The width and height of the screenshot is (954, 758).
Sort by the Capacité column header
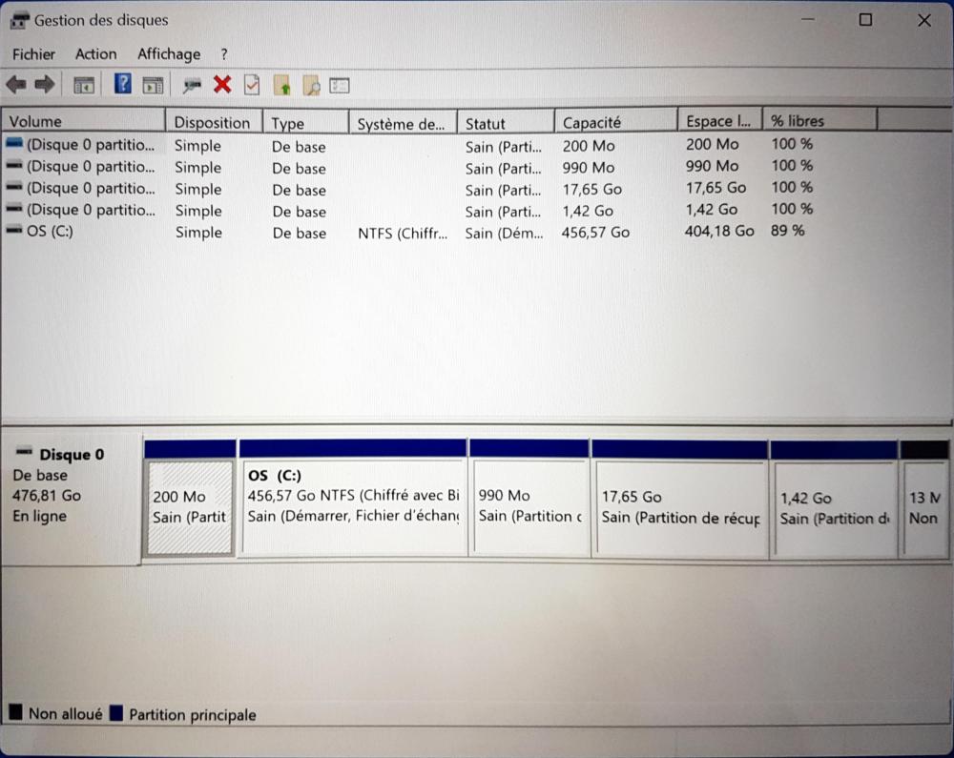coord(615,122)
